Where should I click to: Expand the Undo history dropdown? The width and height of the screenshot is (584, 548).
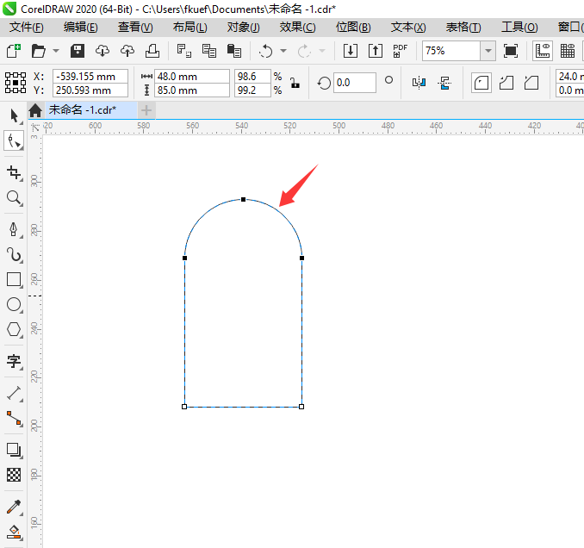[x=283, y=51]
